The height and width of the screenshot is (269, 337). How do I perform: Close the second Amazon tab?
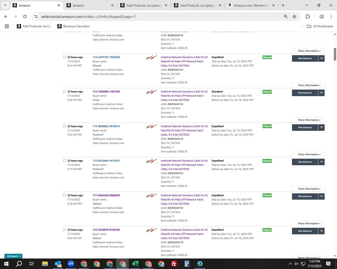[x=112, y=5]
